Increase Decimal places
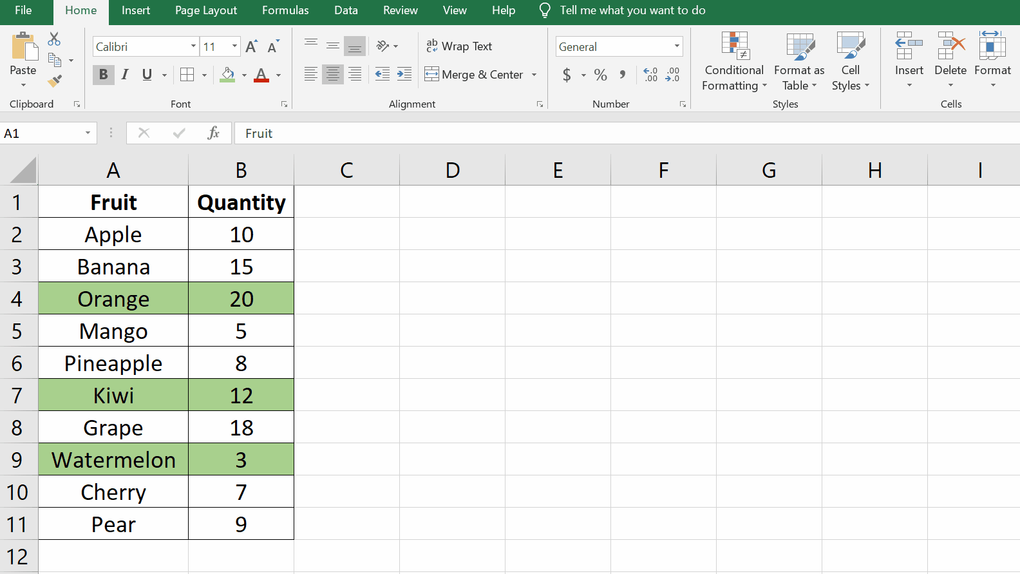 point(650,75)
